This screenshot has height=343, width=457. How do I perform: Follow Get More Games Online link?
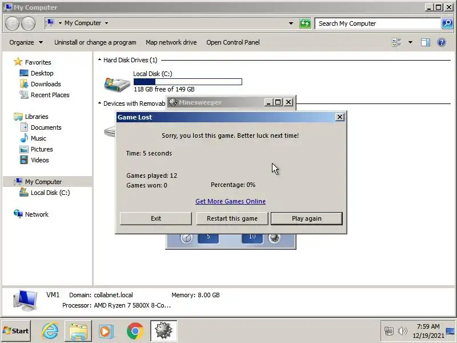click(x=230, y=201)
